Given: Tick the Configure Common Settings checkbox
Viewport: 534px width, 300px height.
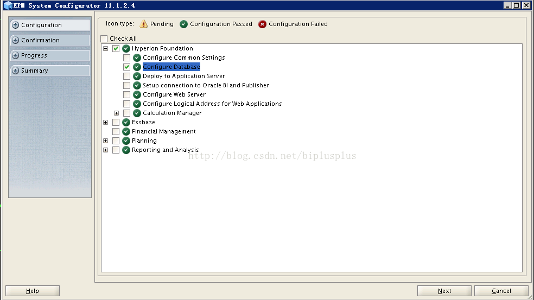Looking at the screenshot, I should pos(126,58).
